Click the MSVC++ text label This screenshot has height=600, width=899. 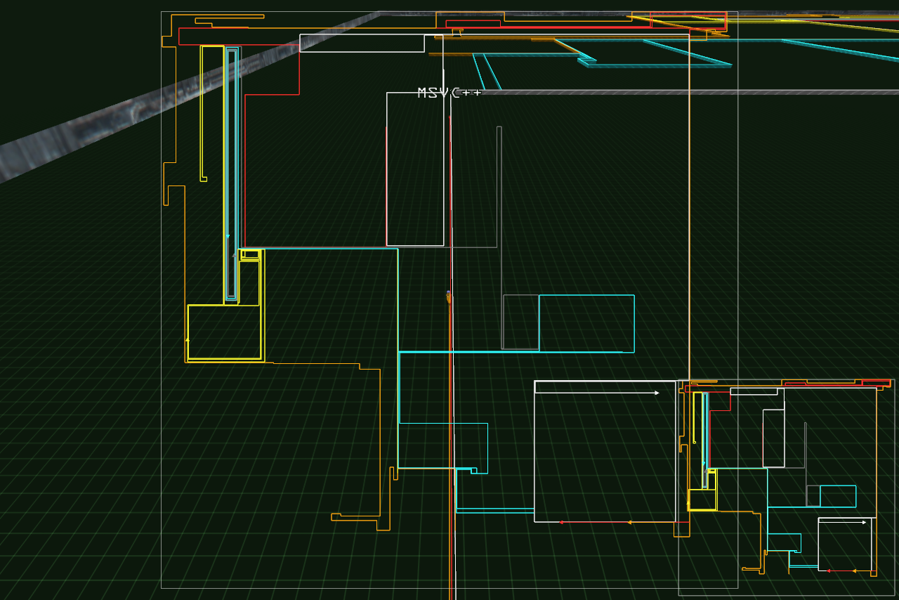449,93
